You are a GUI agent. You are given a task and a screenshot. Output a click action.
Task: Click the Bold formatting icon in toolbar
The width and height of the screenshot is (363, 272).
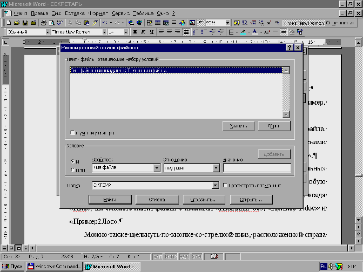[x=135, y=32]
